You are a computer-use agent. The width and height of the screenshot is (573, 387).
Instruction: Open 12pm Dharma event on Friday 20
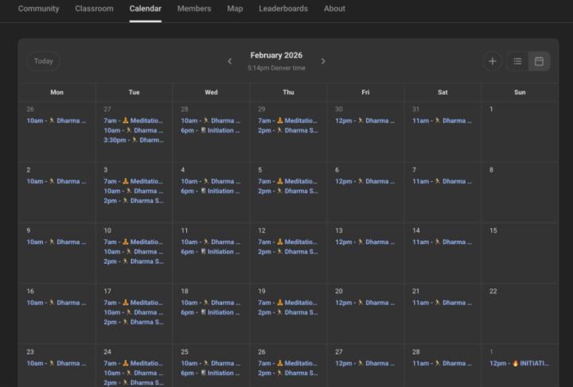pos(365,303)
